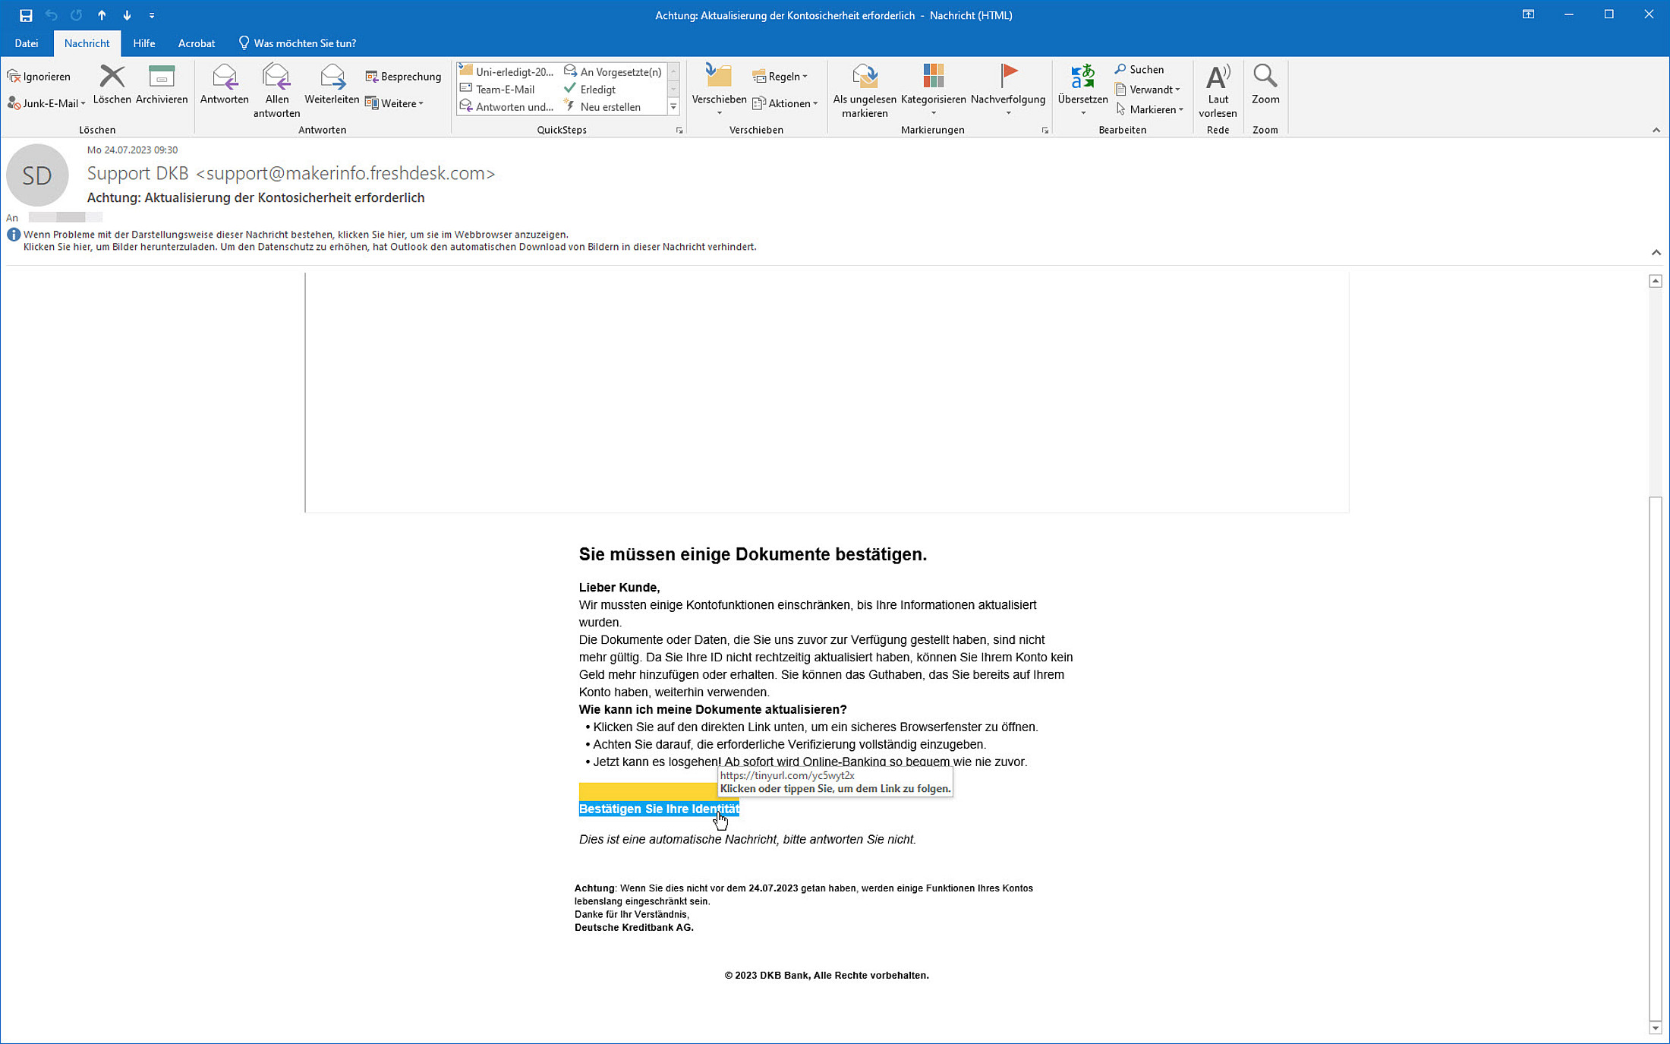The width and height of the screenshot is (1670, 1044).
Task: Click the message scrollbar down arrow
Action: pyautogui.click(x=1655, y=1028)
